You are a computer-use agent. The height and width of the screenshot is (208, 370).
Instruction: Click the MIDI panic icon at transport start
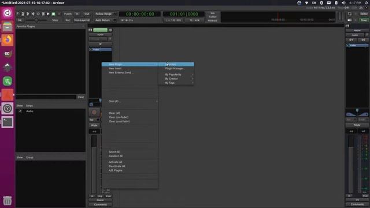(x=18, y=14)
